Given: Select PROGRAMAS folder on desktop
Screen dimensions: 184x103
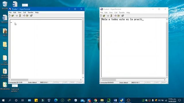Looking at the screenshot, I should pos(5,86).
